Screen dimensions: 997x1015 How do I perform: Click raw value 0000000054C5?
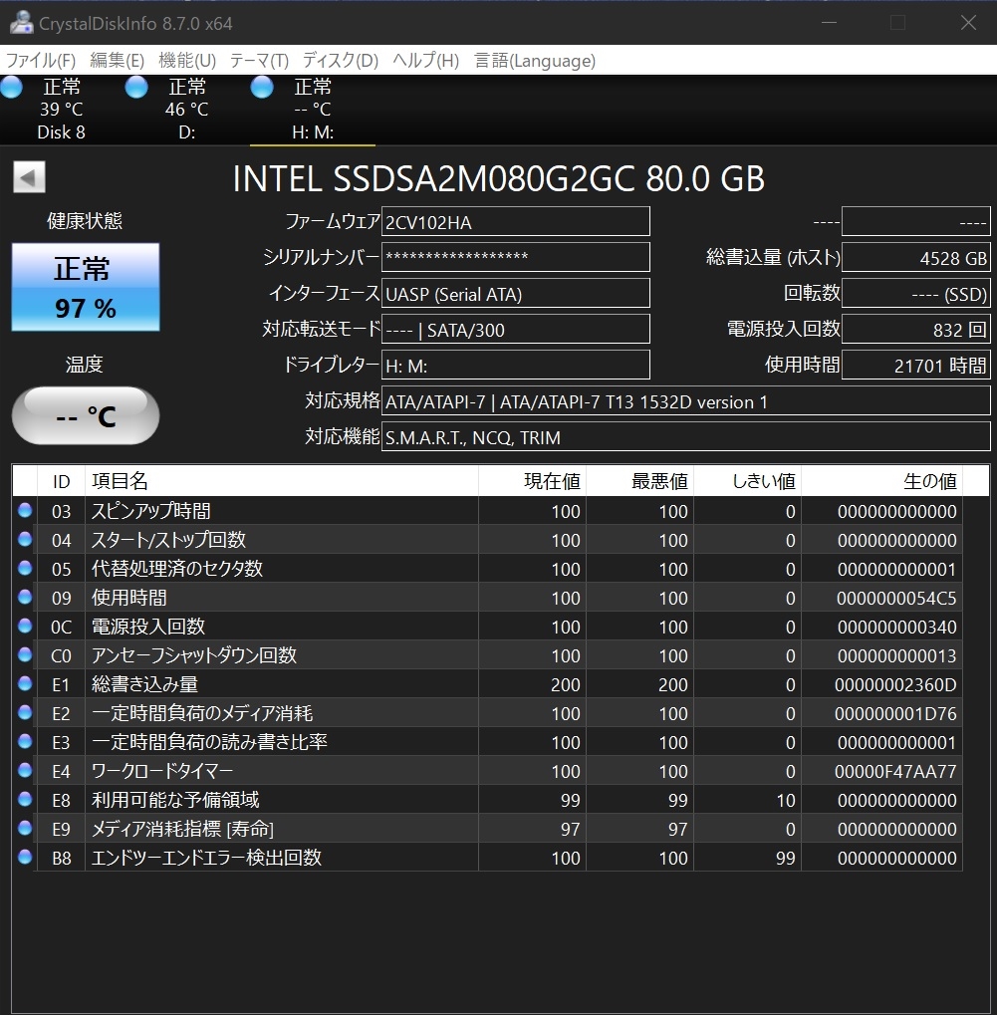pos(896,598)
